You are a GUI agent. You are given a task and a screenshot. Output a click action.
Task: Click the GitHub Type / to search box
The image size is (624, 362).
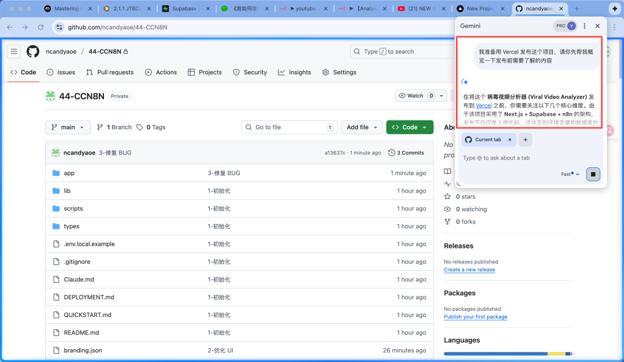402,52
